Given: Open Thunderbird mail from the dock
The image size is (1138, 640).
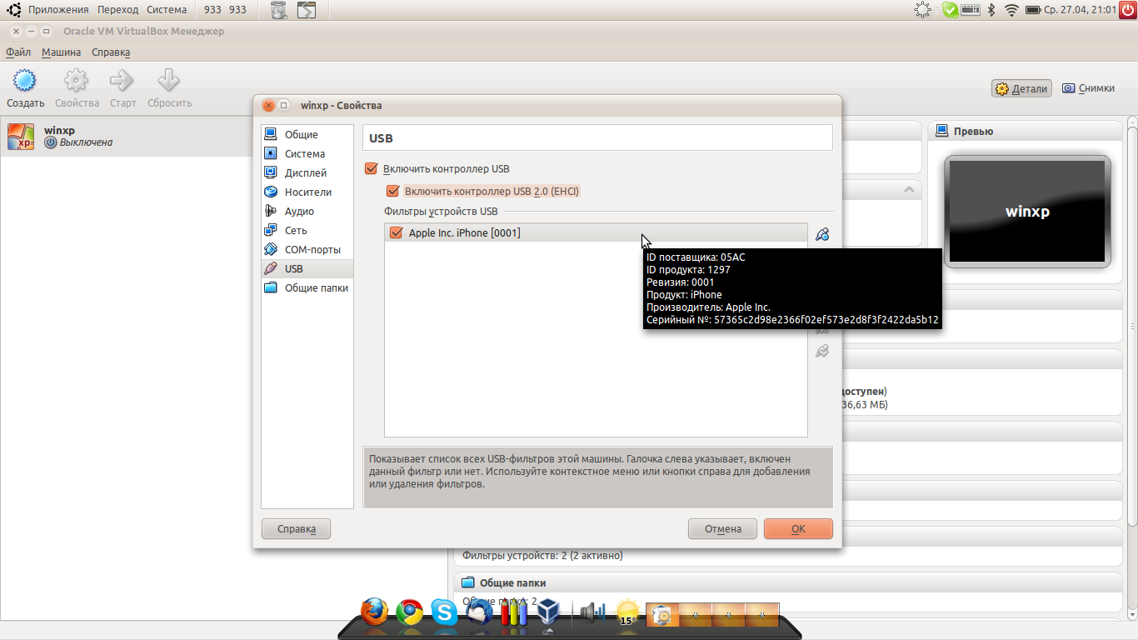Looking at the screenshot, I should (x=480, y=612).
